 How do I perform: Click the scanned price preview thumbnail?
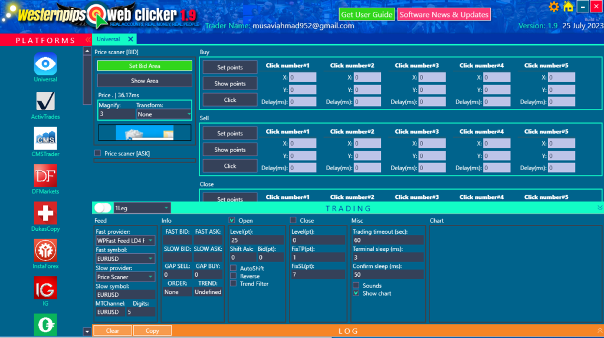[145, 132]
